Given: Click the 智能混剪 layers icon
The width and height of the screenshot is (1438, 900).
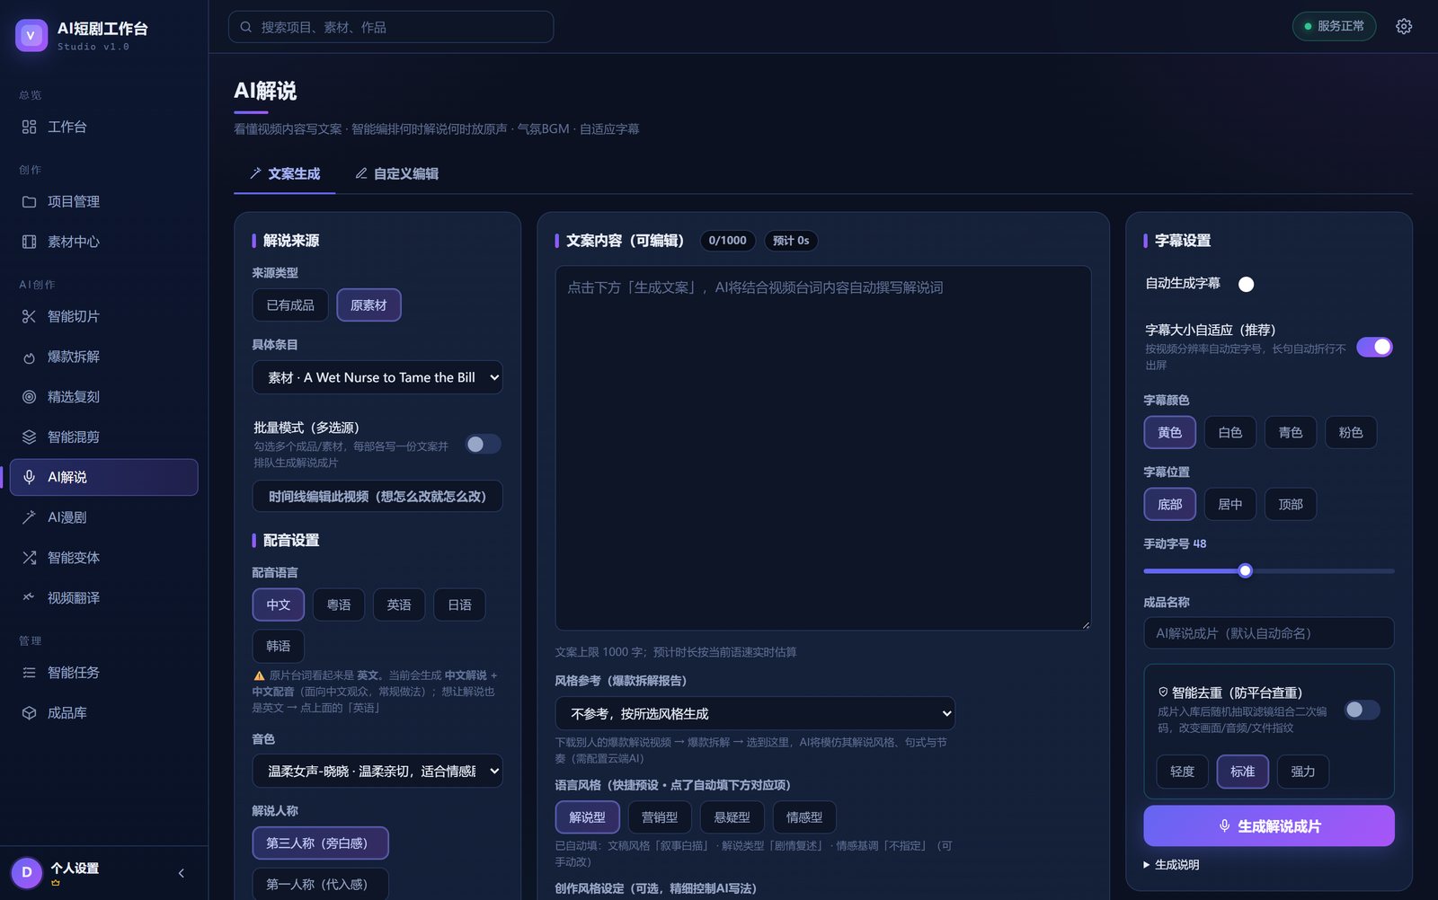Looking at the screenshot, I should click(29, 437).
